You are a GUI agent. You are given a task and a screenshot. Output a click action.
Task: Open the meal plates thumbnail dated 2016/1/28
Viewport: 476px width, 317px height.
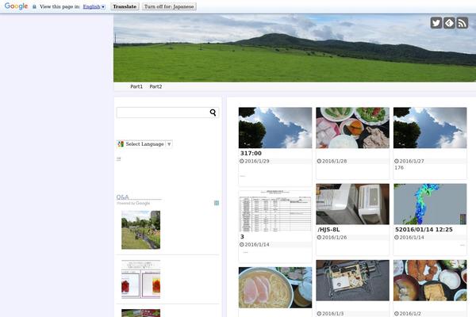point(352,128)
